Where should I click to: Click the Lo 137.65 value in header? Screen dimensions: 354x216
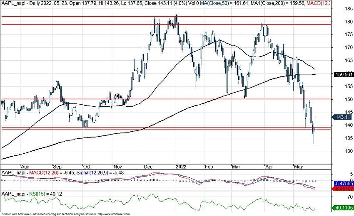click(x=133, y=3)
